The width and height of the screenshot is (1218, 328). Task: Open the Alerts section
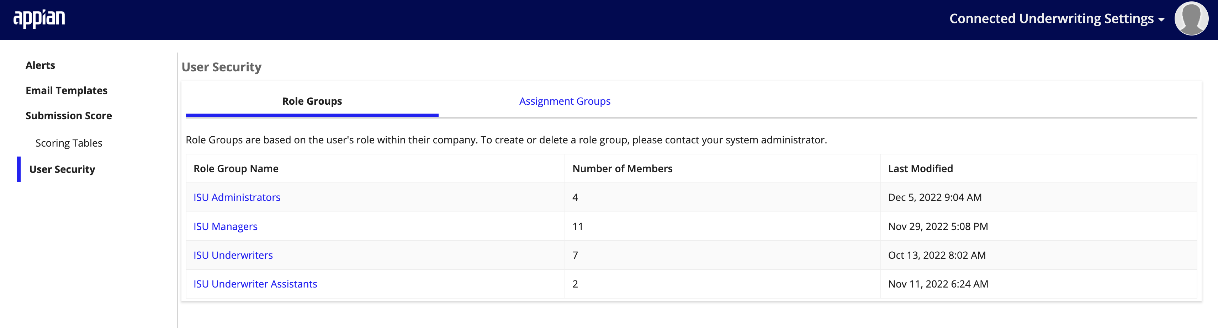pyautogui.click(x=40, y=65)
